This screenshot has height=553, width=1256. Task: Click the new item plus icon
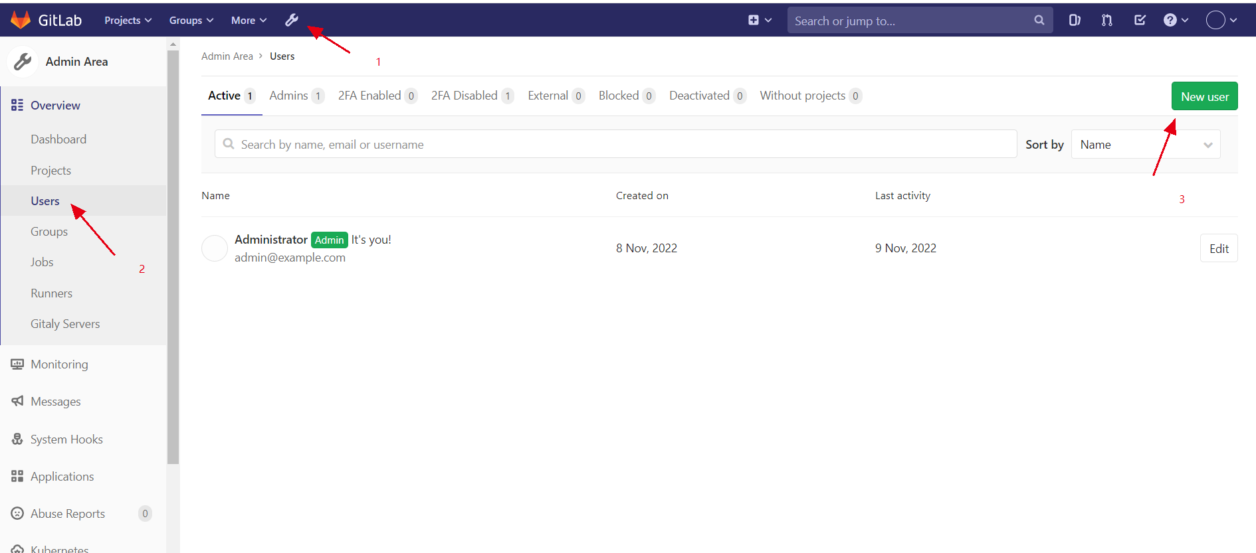754,21
